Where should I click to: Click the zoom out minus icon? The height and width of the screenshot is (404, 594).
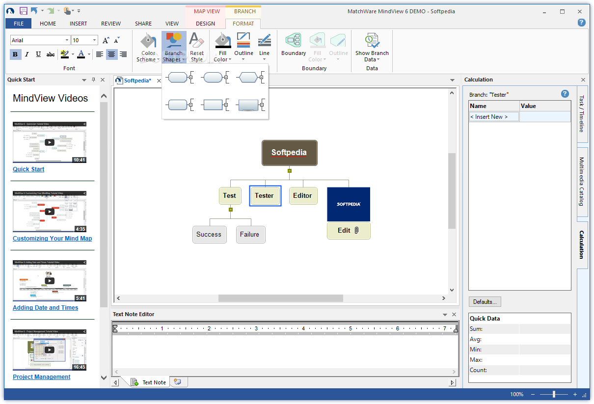[533, 394]
